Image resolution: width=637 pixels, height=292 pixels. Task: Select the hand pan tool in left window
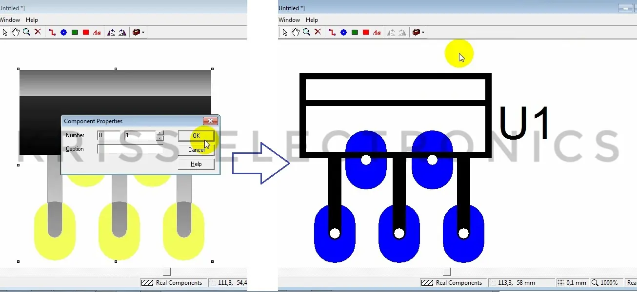point(16,32)
